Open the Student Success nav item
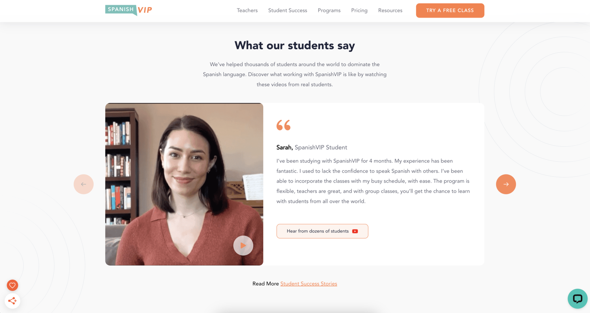Screen dimensions: 590x313 pyautogui.click(x=288, y=10)
